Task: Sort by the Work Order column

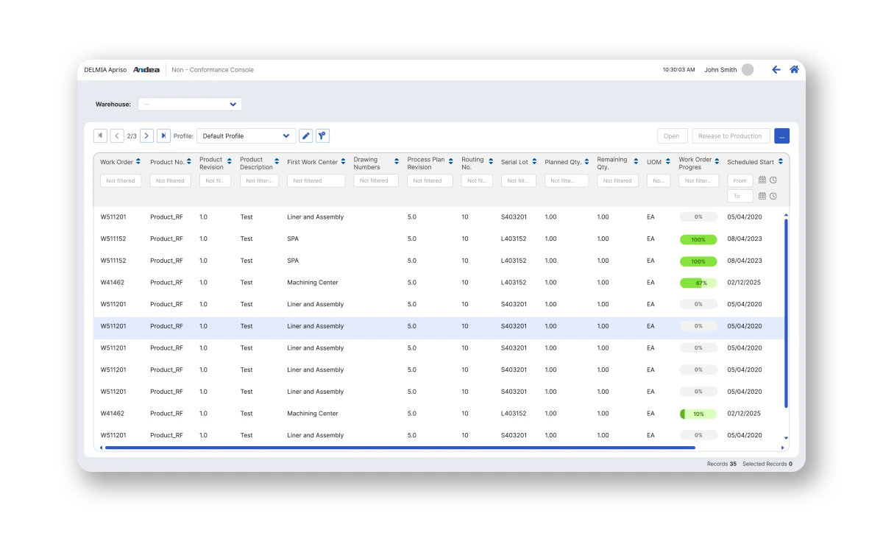Action: point(138,162)
